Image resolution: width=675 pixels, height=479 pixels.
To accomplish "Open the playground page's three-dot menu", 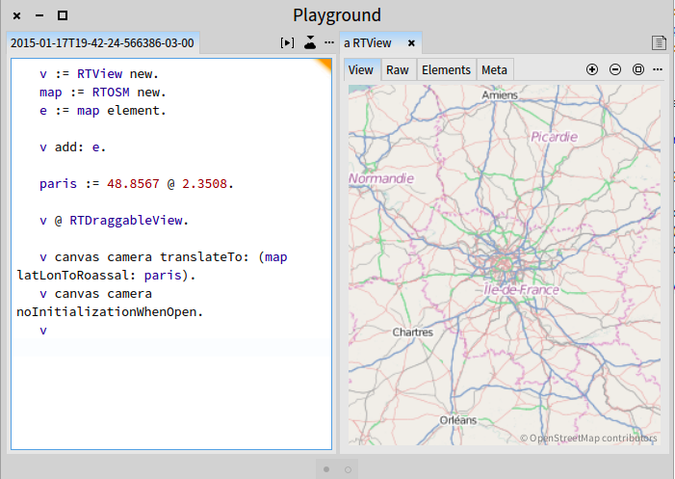I will (329, 43).
